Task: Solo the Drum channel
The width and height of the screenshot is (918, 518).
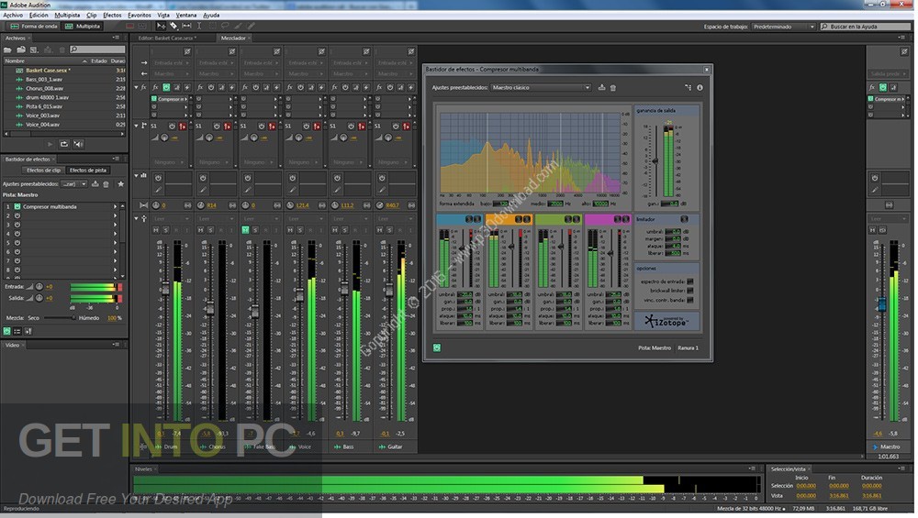Action: (165, 230)
